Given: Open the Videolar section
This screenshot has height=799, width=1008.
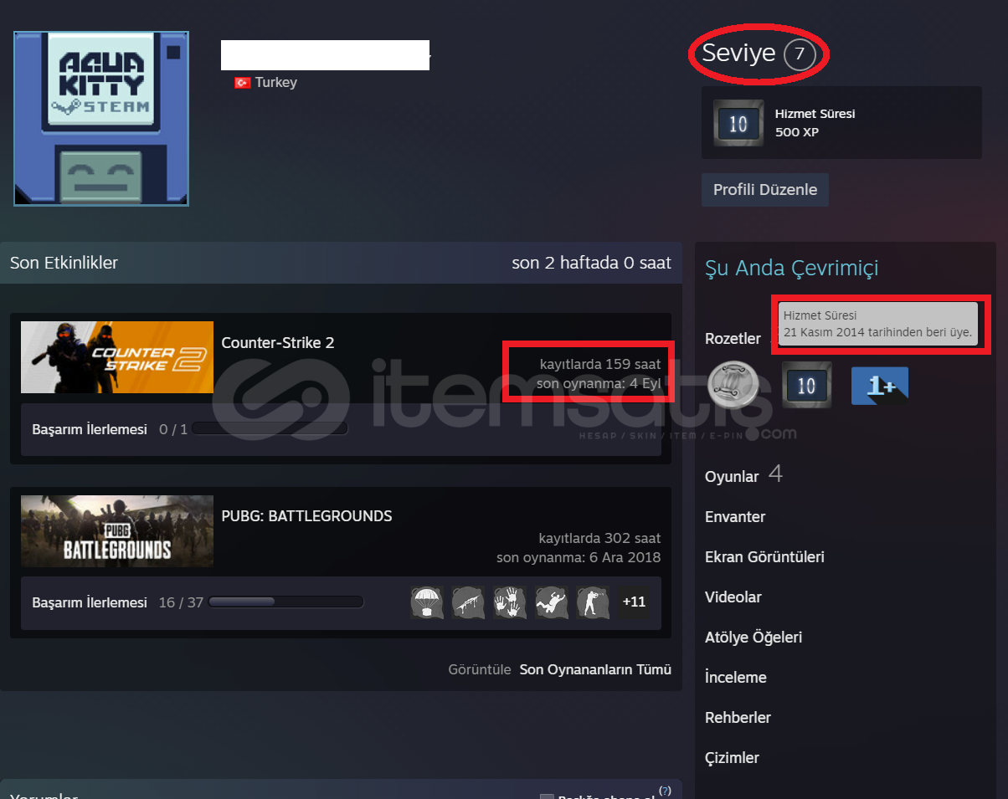Looking at the screenshot, I should click(x=733, y=597).
